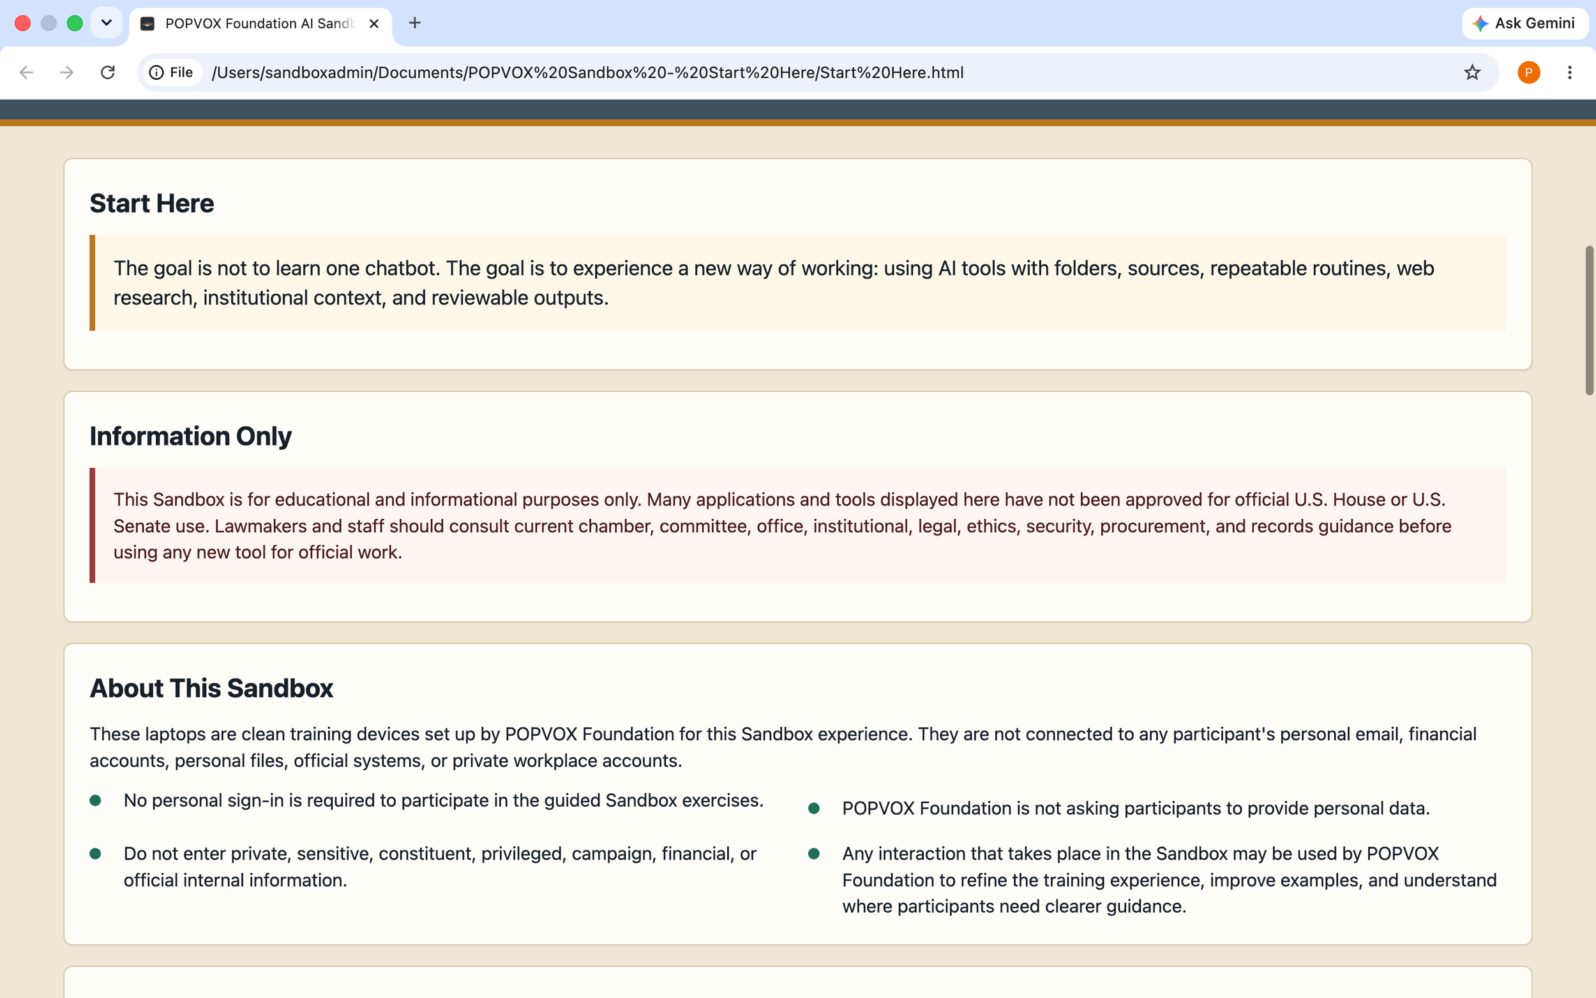Open the Chrome profile avatar

pos(1528,72)
